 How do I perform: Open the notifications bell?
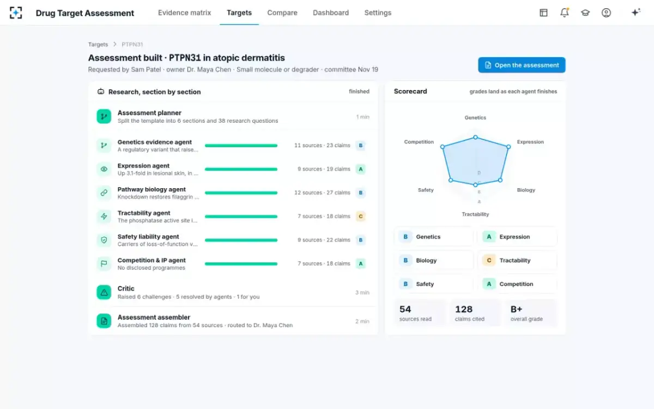tap(565, 13)
